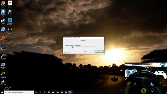
Task: Open Task View from the taskbar
Action: point(40,92)
